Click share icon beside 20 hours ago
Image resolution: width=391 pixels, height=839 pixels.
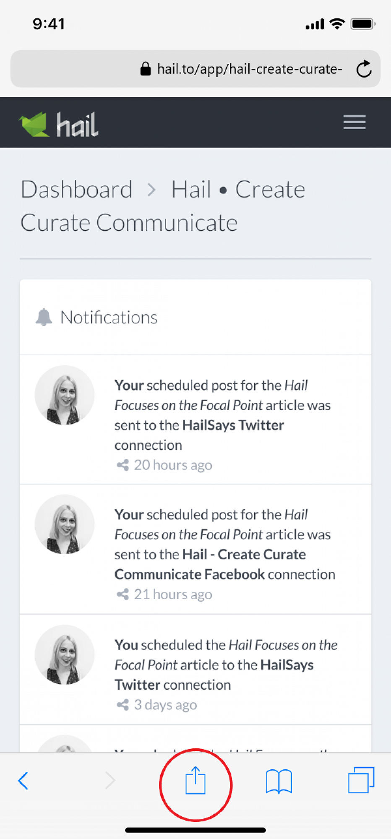click(123, 465)
